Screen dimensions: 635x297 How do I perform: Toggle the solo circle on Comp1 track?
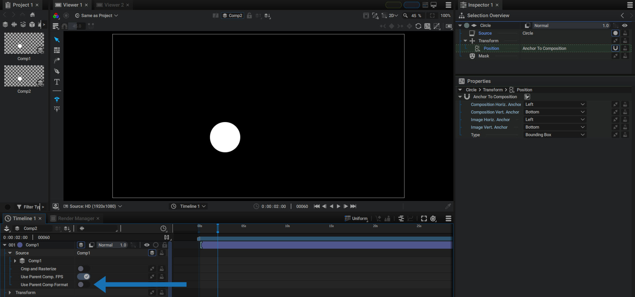pyautogui.click(x=156, y=245)
